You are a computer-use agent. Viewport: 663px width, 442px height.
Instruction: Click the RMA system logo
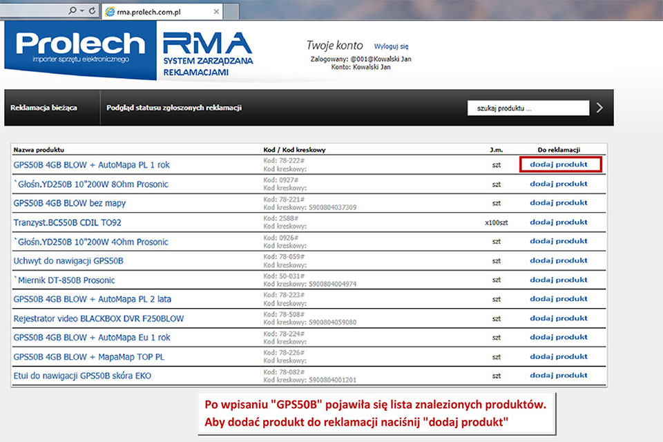[208, 54]
